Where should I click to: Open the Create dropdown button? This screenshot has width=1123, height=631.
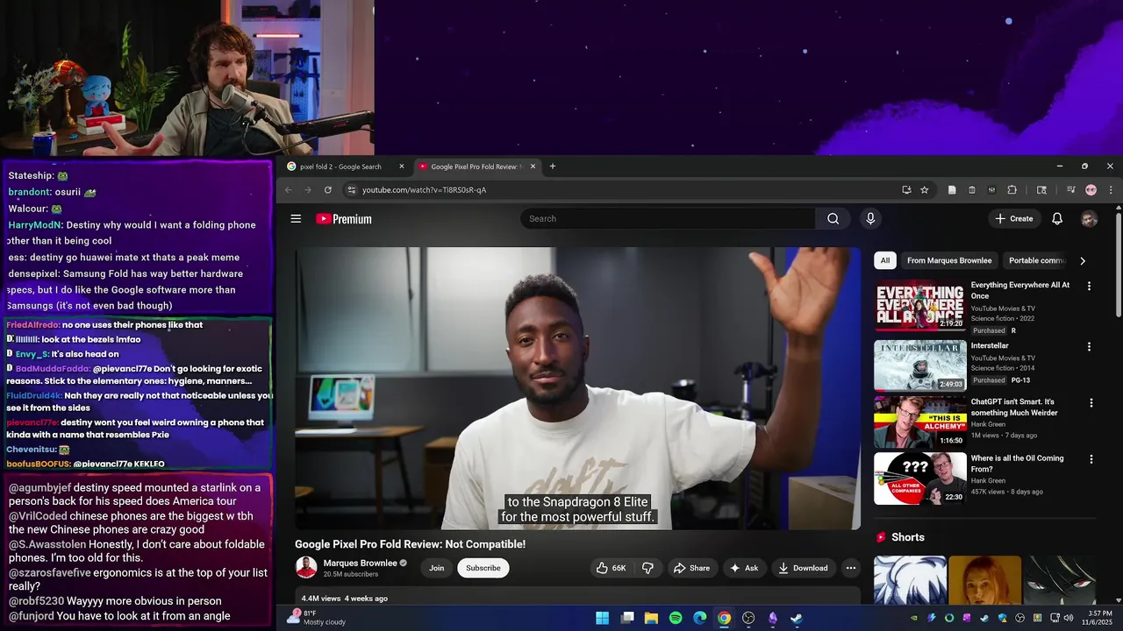pyautogui.click(x=1014, y=219)
